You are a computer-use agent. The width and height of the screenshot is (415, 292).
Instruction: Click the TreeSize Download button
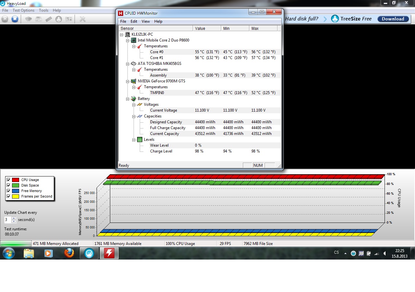pyautogui.click(x=393, y=19)
